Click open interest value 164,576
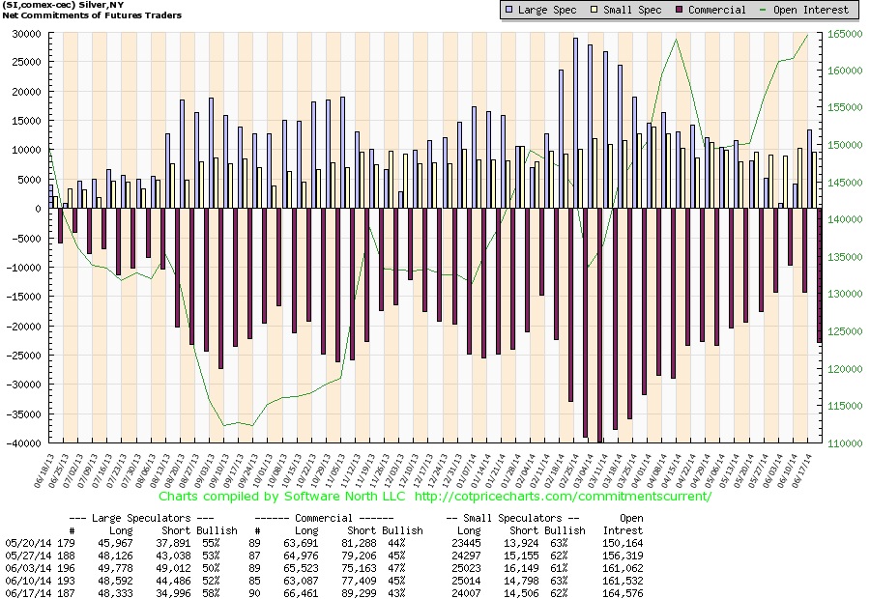Screen dimensions: 870x599 (623, 593)
